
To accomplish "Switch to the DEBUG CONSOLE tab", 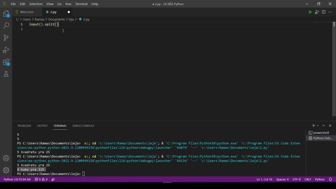I will pyautogui.click(x=83, y=126).
